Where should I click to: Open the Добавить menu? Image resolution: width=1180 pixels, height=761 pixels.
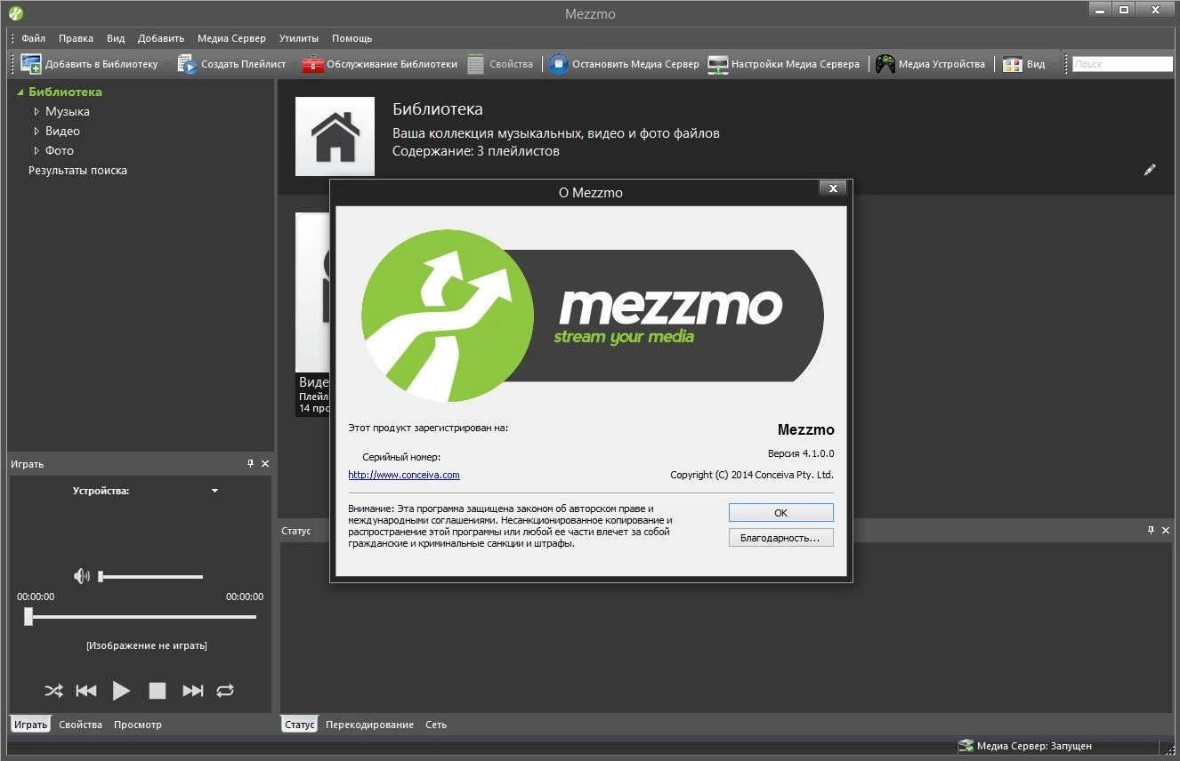tap(161, 38)
